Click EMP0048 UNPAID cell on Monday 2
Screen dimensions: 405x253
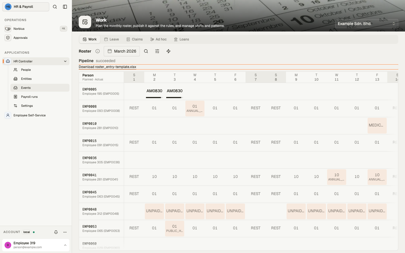154,211
